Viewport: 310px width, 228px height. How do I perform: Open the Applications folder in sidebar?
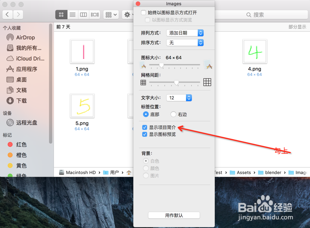click(22, 69)
